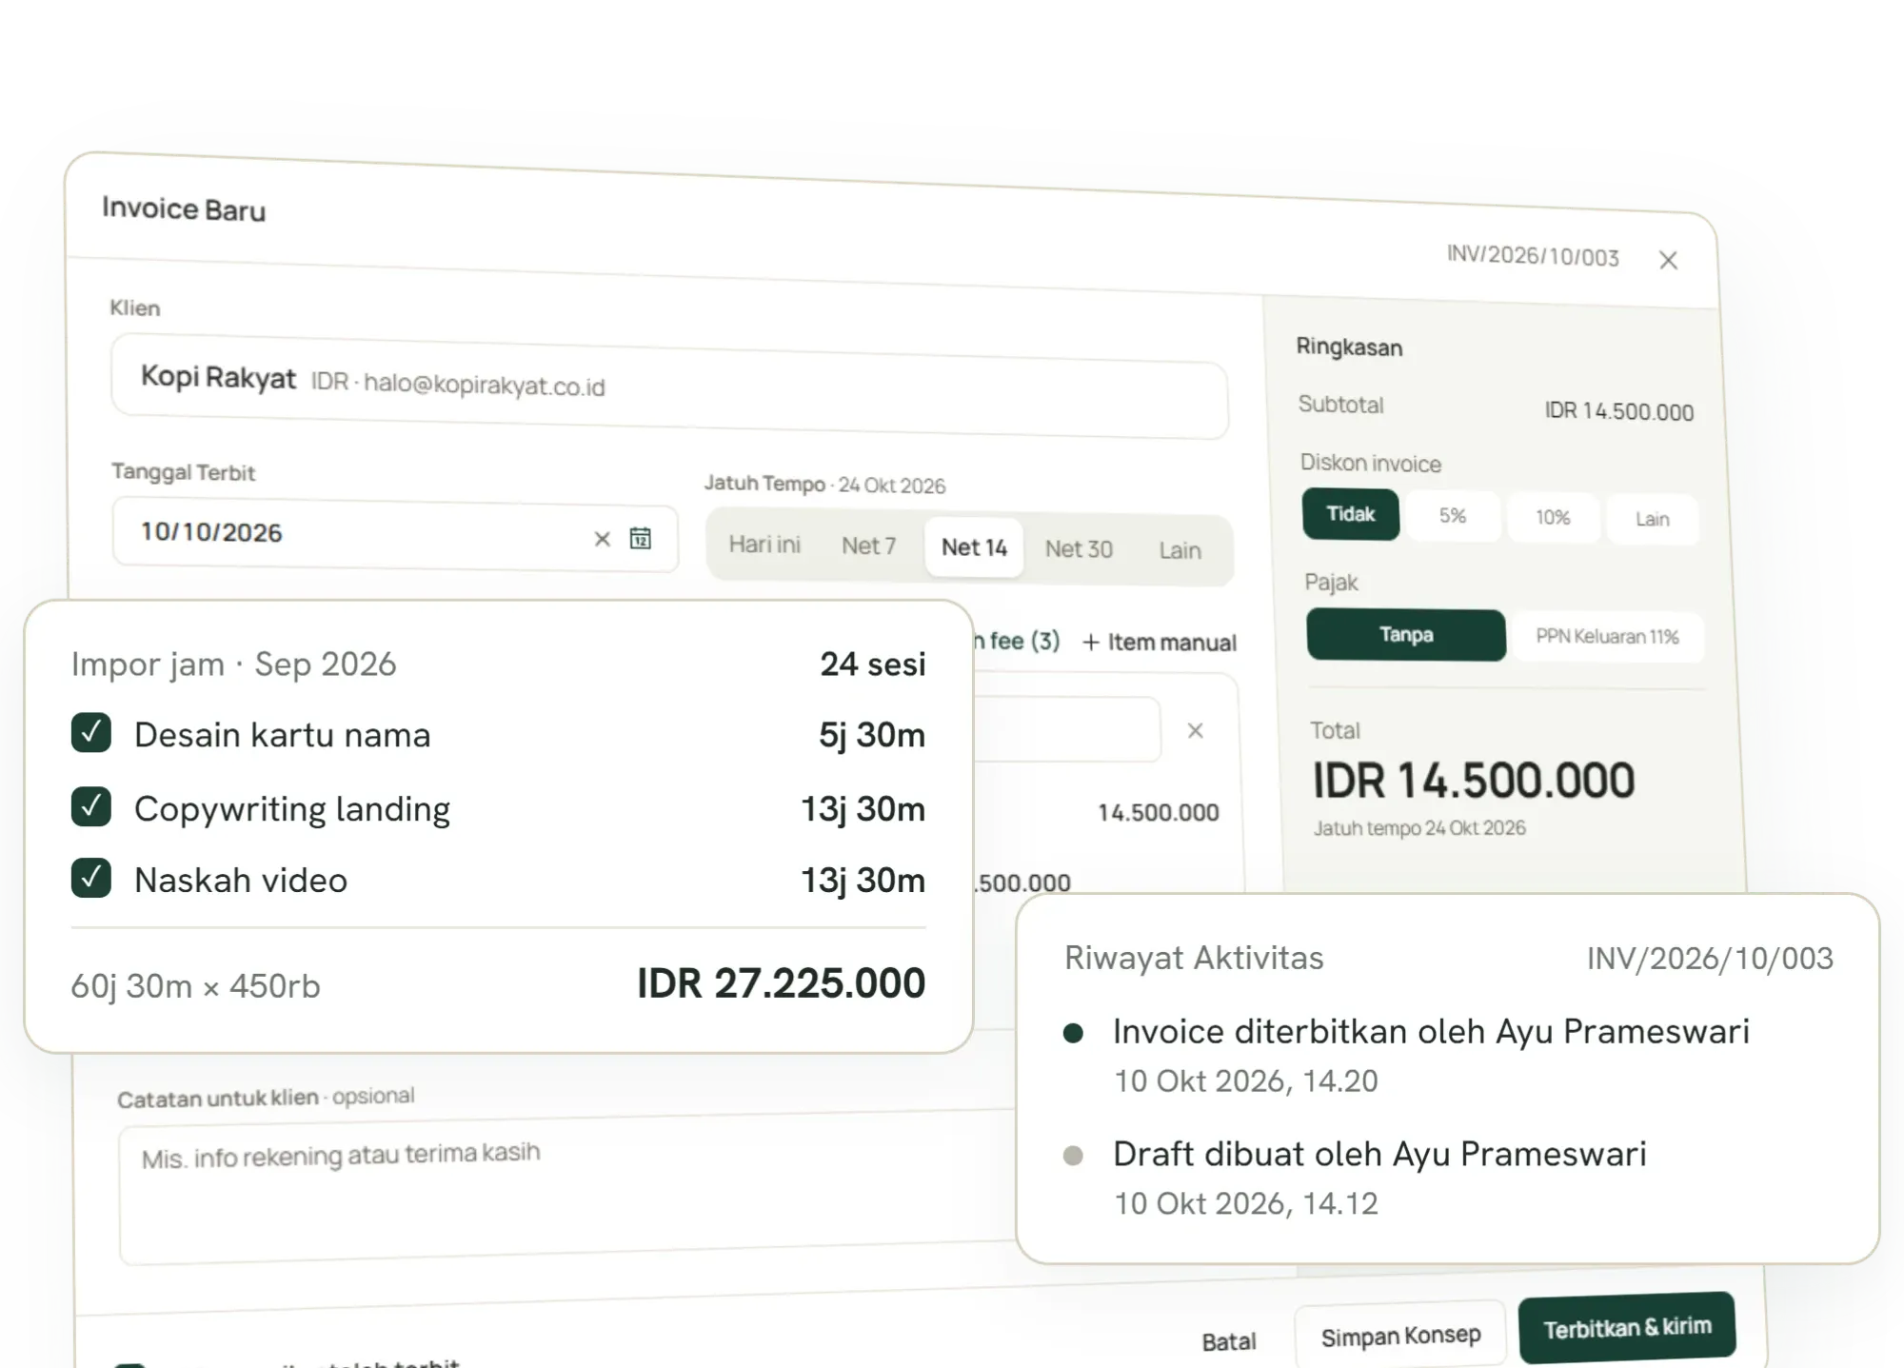Select Net 14 due date option
Image resolution: width=1904 pixels, height=1368 pixels.
(974, 547)
